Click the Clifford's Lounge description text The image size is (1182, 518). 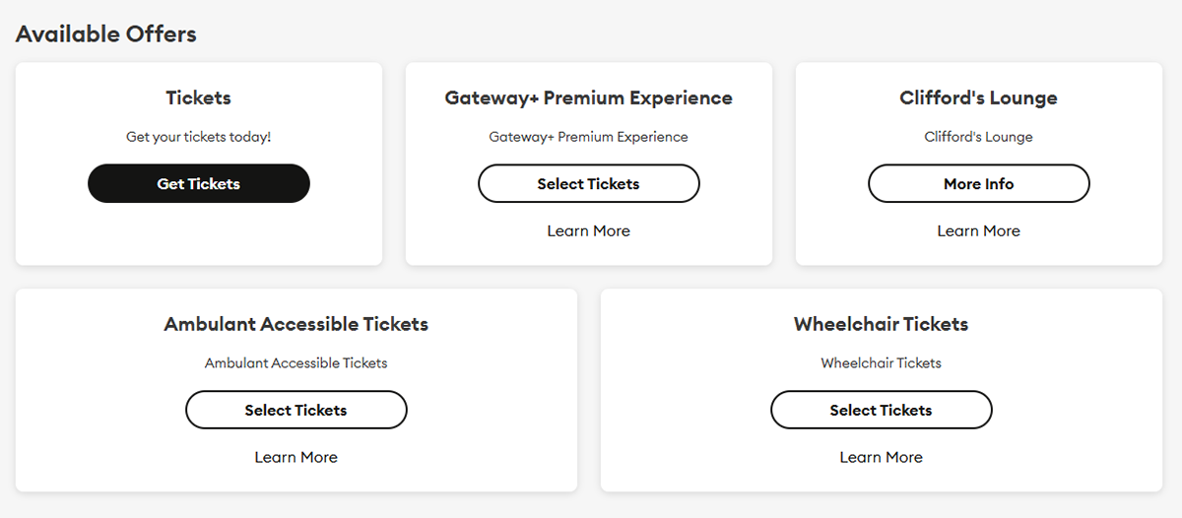tap(978, 137)
